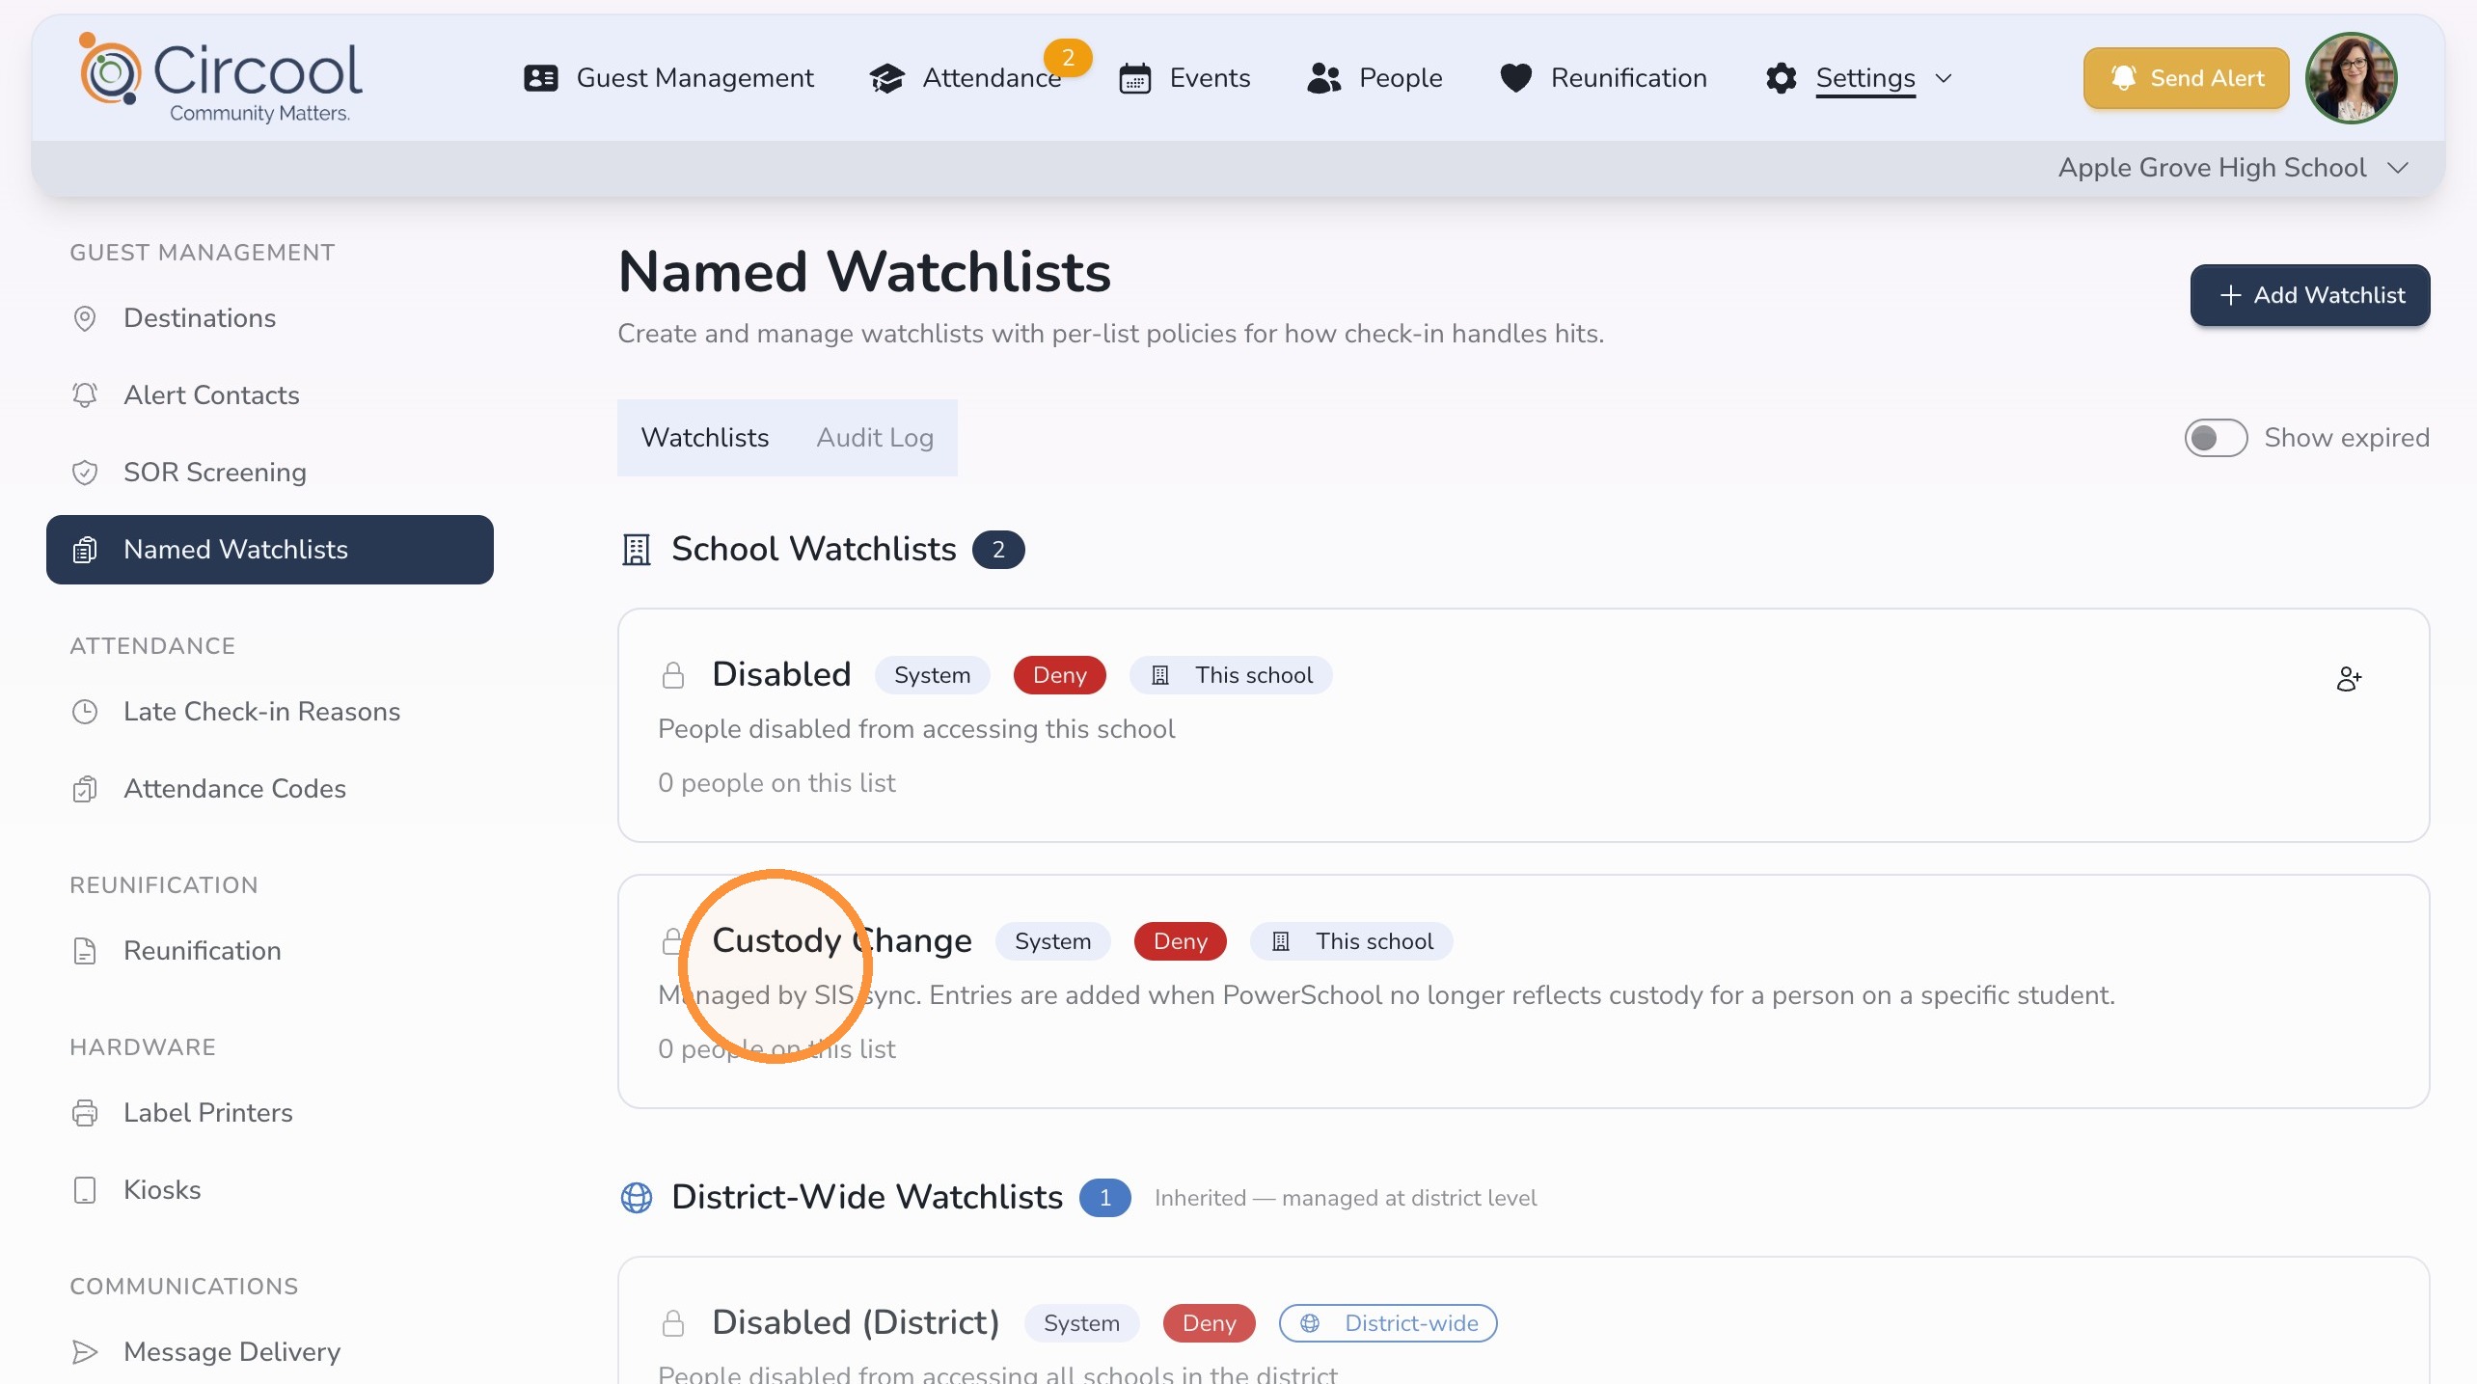Open People in the top menu
The width and height of the screenshot is (2477, 1384).
[x=1375, y=78]
